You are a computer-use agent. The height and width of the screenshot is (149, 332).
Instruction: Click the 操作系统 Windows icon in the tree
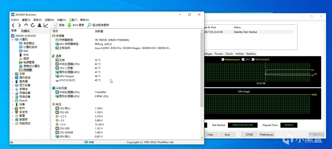pos(17,77)
